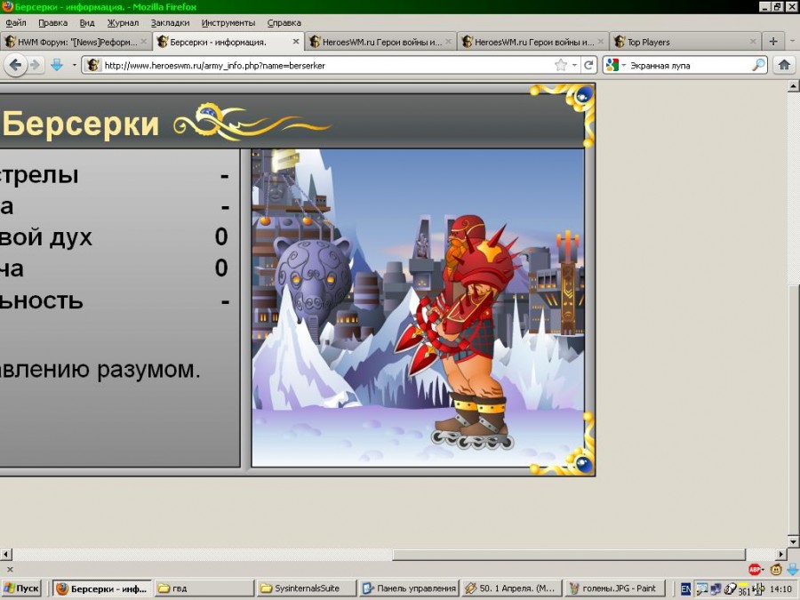Reload the page with the refresh button
The width and height of the screenshot is (800, 600).
point(588,65)
